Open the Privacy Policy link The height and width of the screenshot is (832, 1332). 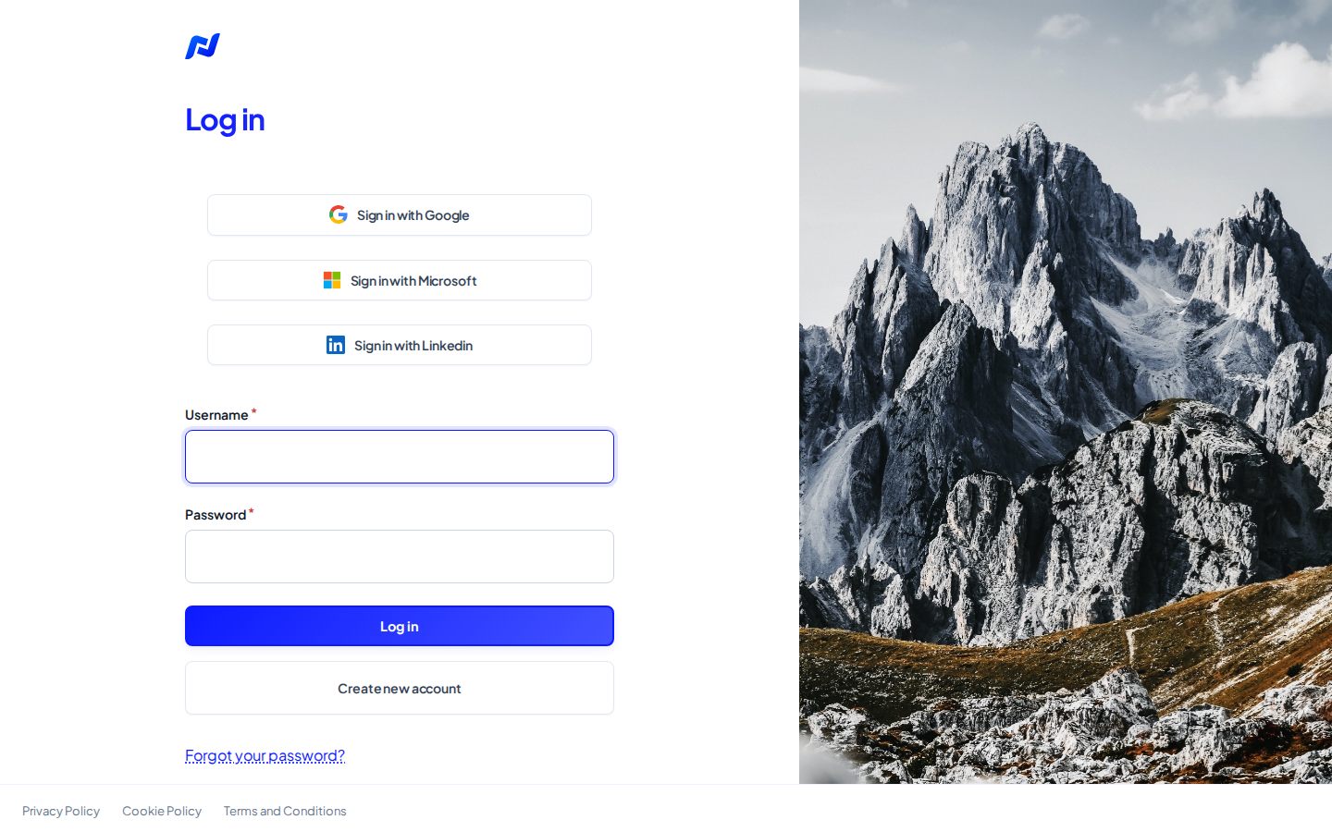coord(61,811)
